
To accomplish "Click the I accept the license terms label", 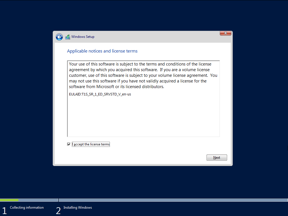I will [91, 145].
